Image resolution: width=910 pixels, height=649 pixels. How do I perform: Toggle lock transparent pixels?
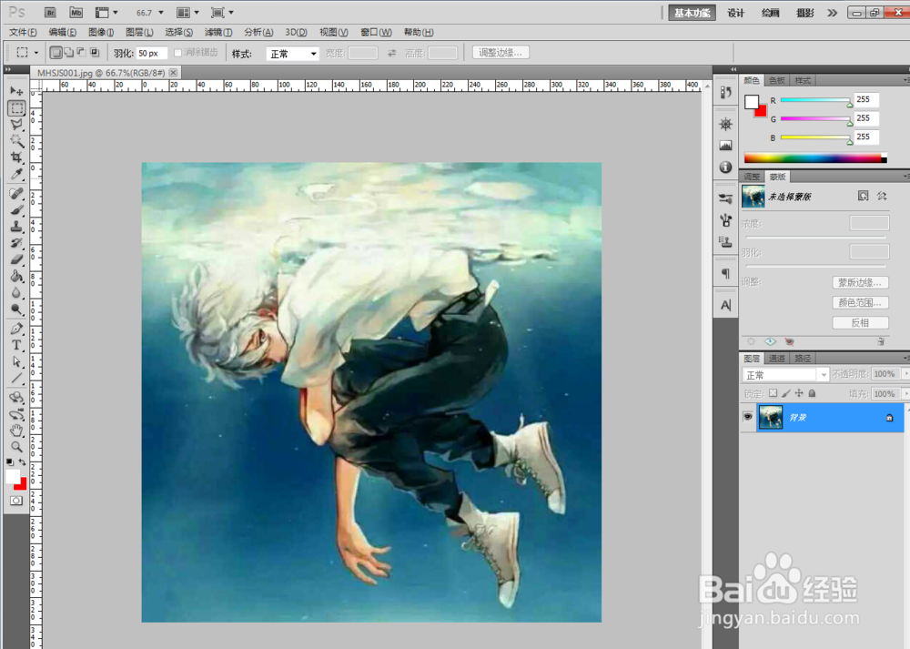[773, 393]
